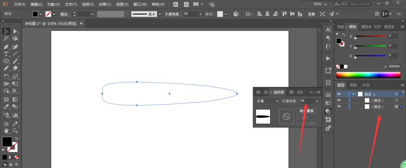Image resolution: width=406 pixels, height=168 pixels.
Task: Open control bar 不透明度 arrow flyout
Action: click(201, 14)
